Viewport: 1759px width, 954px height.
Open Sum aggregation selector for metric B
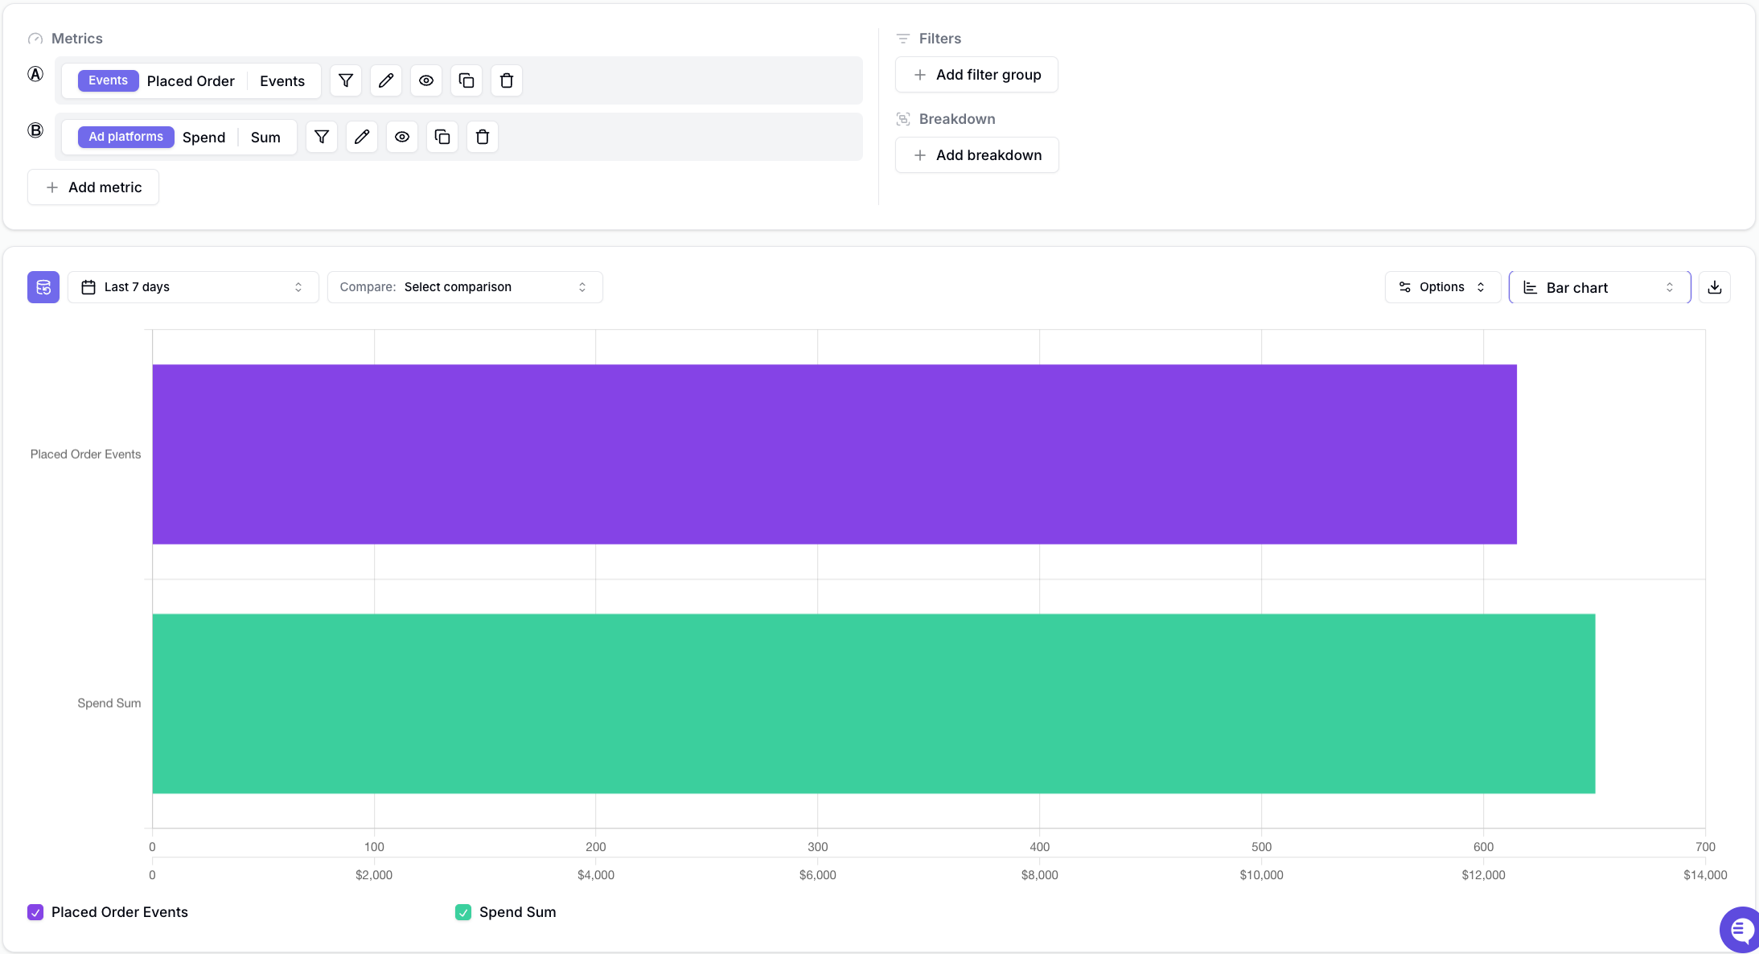click(265, 138)
